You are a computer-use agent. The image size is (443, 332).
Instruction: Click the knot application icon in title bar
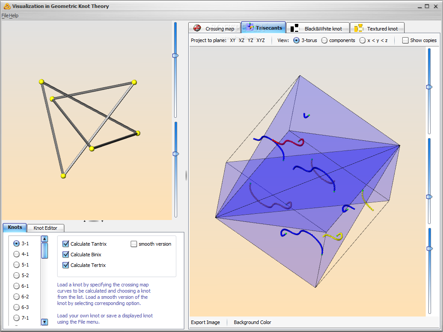pos(7,6)
